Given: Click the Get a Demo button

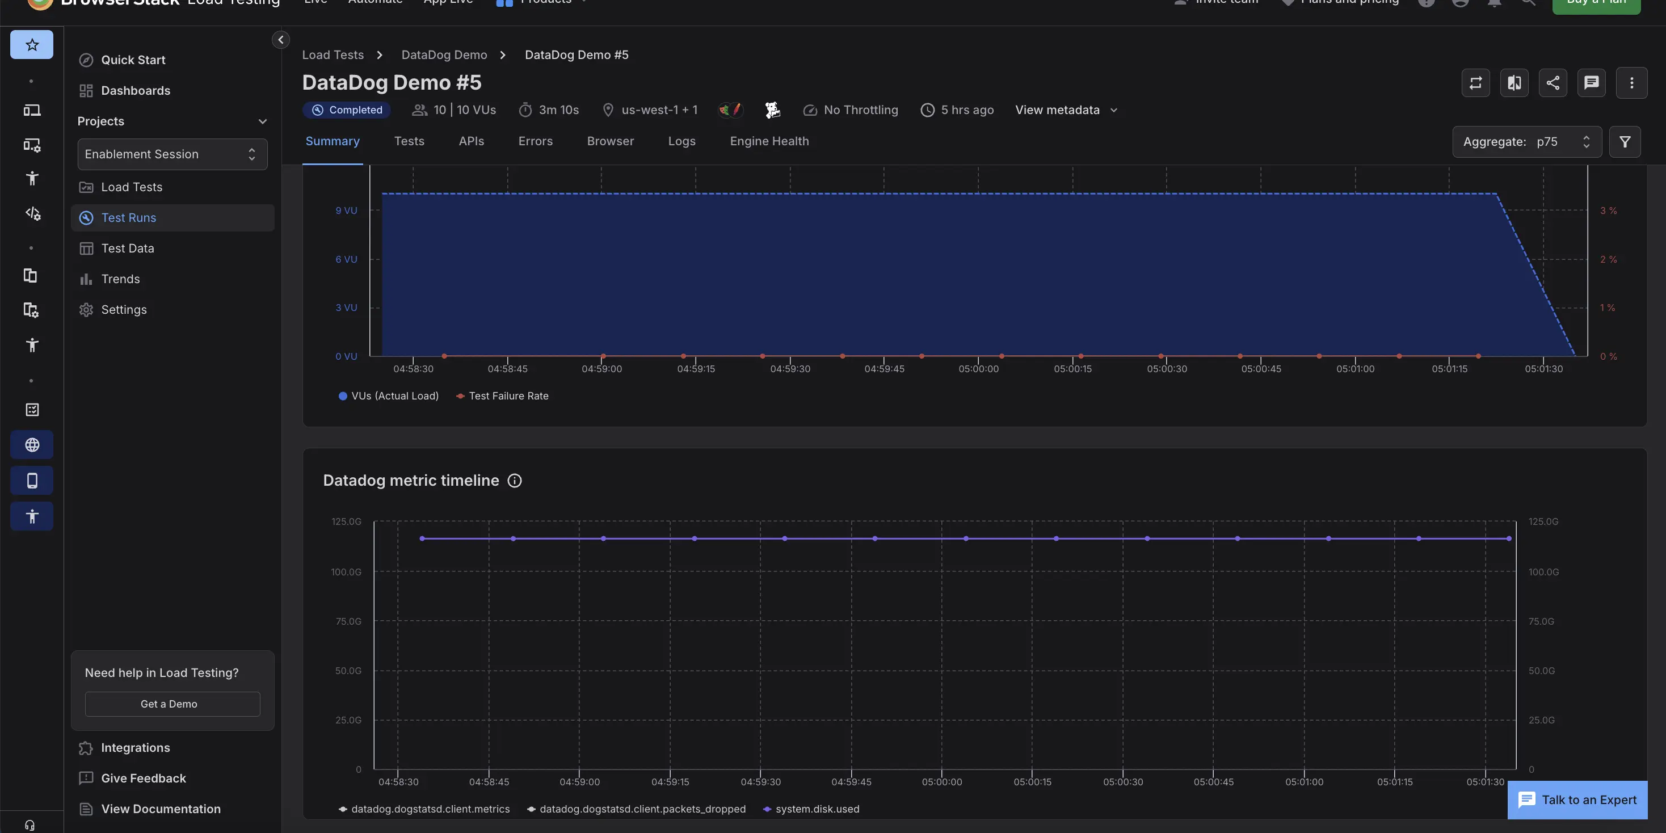Looking at the screenshot, I should coord(173,704).
